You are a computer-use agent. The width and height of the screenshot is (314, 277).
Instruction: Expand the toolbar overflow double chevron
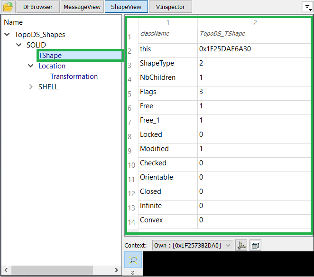click(133, 273)
